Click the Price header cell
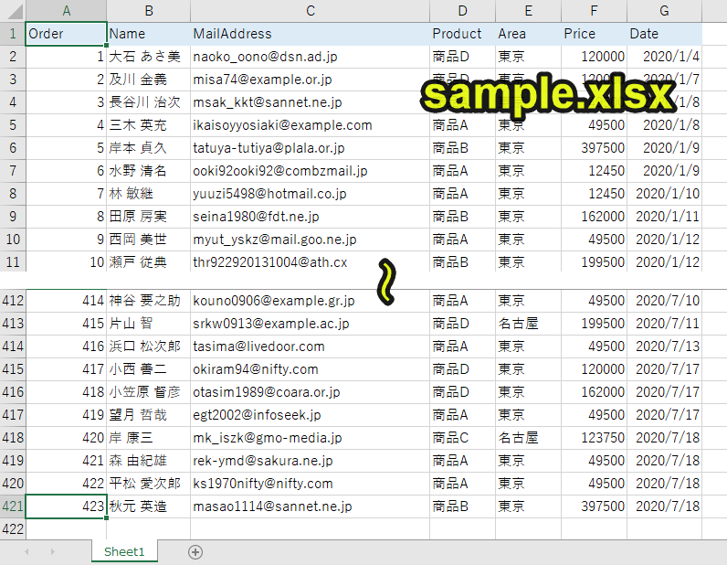 pyautogui.click(x=594, y=34)
